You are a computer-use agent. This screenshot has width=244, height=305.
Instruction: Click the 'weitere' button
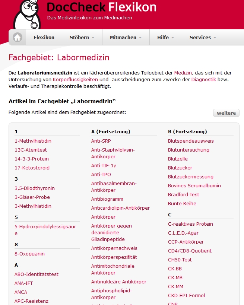pyautogui.click(x=226, y=113)
